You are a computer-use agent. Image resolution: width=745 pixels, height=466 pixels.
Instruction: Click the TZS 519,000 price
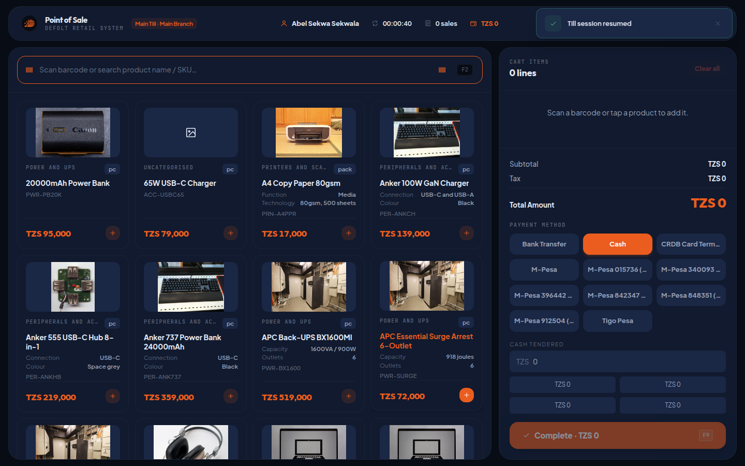pos(287,398)
